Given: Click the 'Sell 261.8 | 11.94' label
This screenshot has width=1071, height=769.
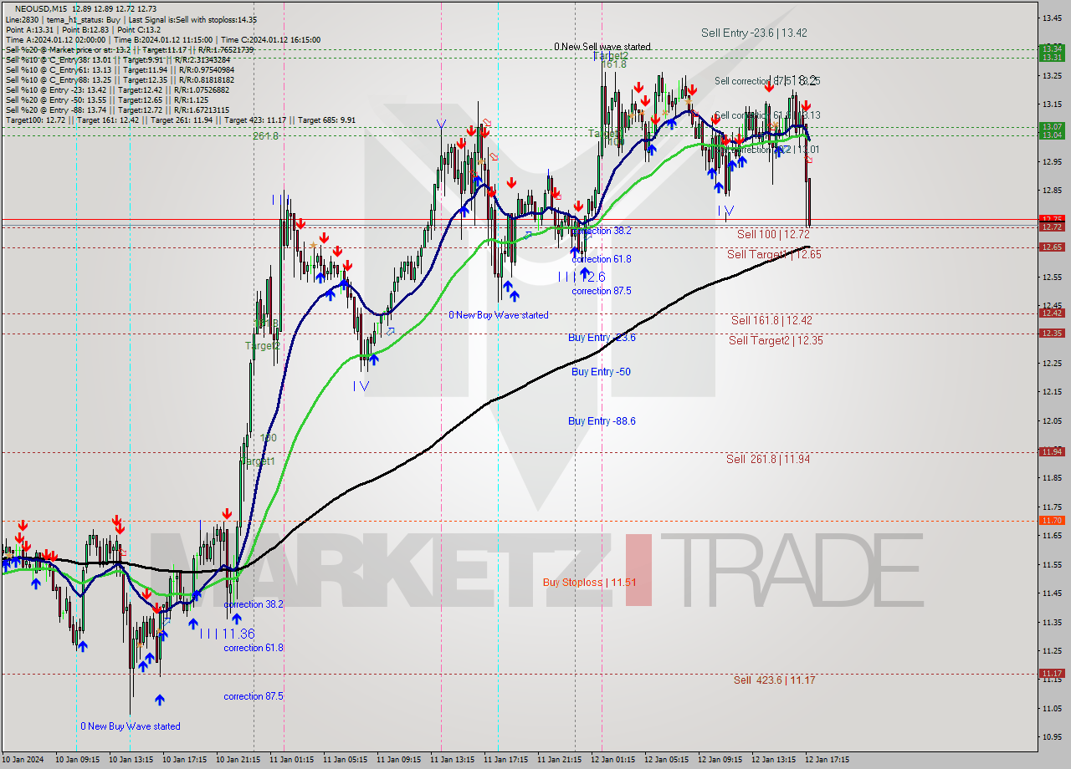Looking at the screenshot, I should [x=768, y=459].
